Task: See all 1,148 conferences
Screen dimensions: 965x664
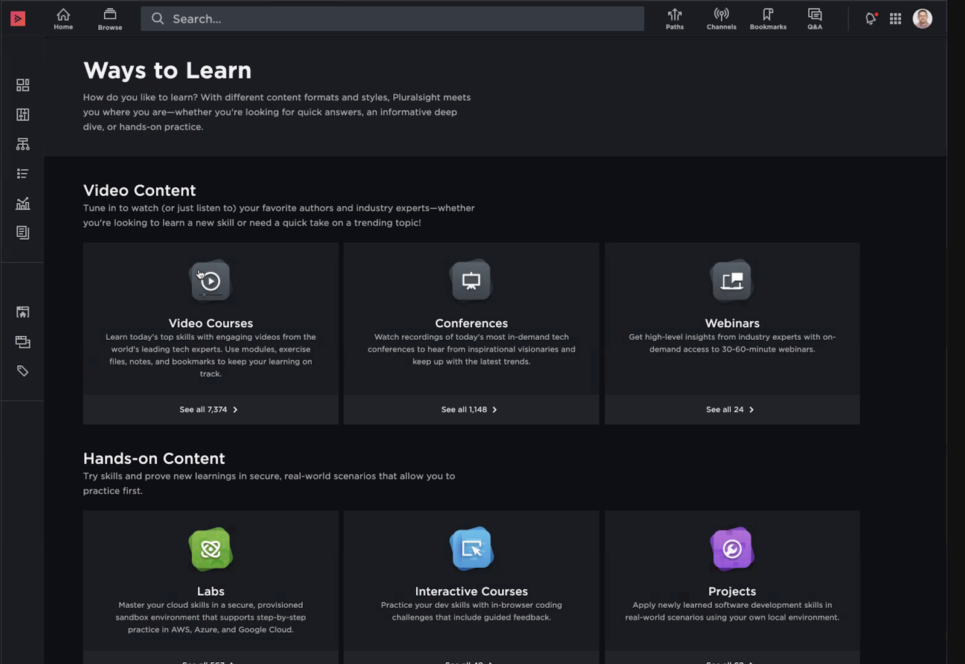Action: click(x=470, y=409)
